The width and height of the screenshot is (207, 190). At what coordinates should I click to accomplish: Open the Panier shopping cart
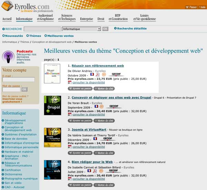tap(191, 7)
